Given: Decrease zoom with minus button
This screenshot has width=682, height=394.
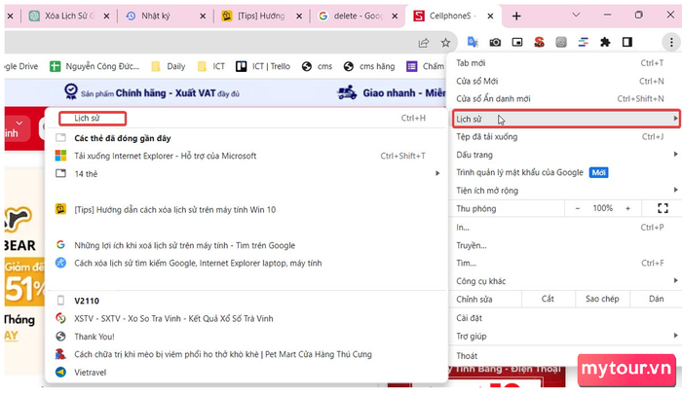Looking at the screenshot, I should [577, 208].
